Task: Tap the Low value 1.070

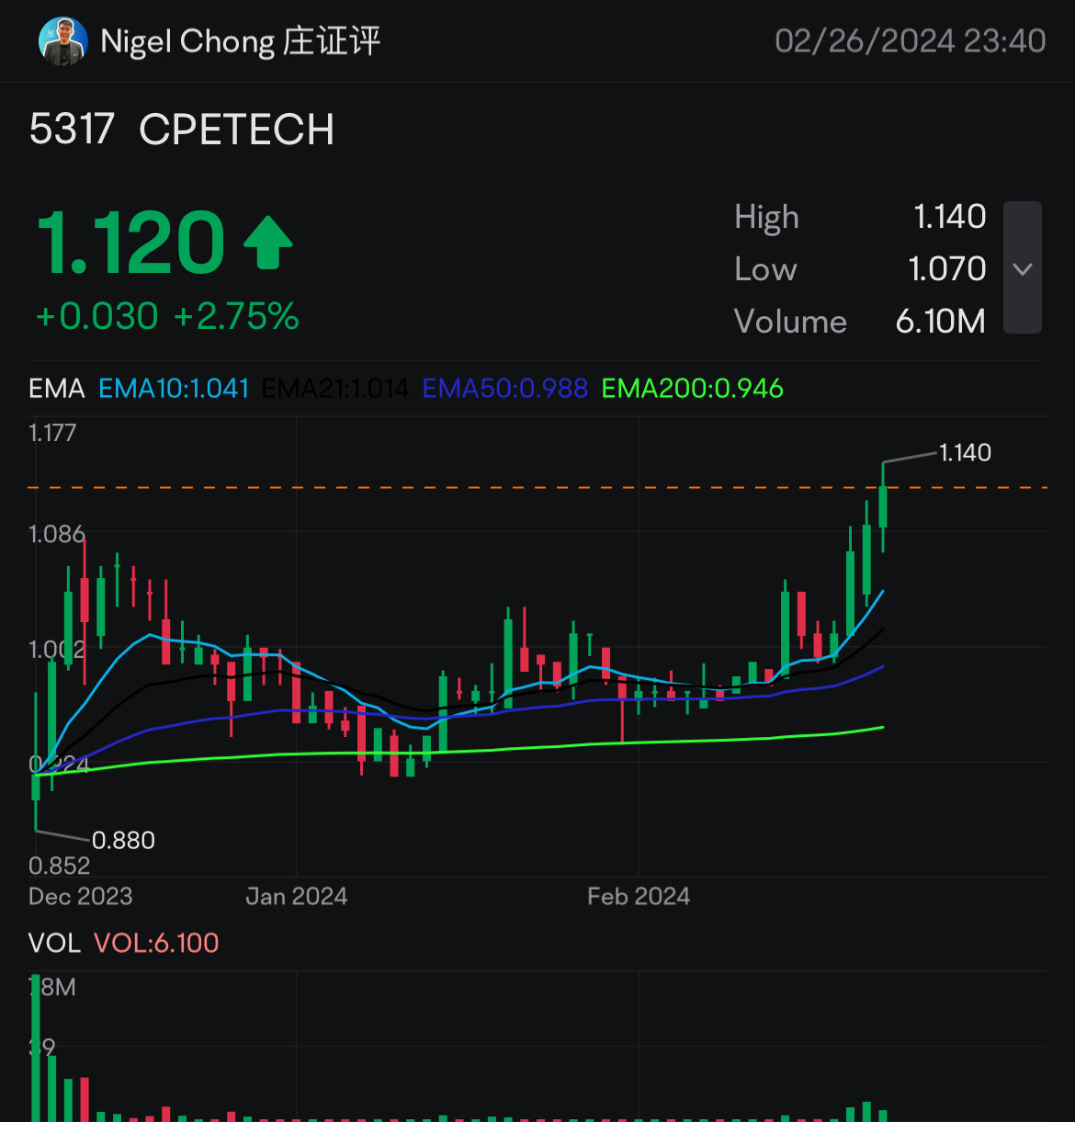Action: [x=947, y=269]
